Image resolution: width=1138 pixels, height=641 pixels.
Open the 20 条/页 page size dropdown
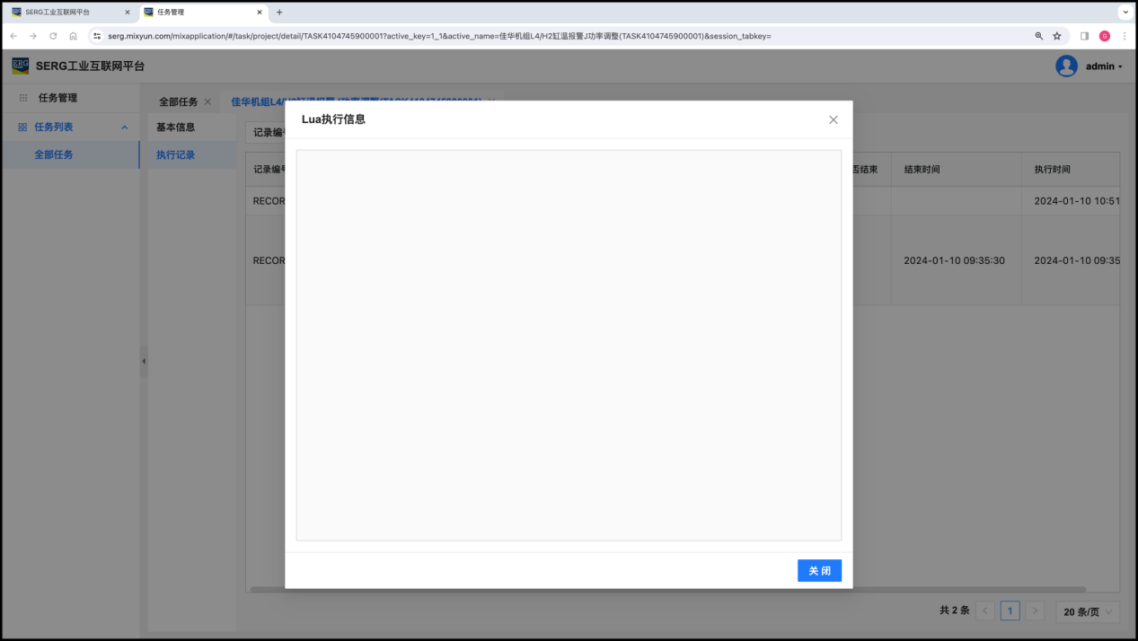(x=1088, y=611)
